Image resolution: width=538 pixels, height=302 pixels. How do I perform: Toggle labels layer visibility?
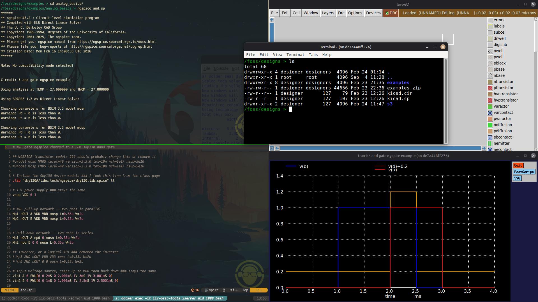coord(490,26)
